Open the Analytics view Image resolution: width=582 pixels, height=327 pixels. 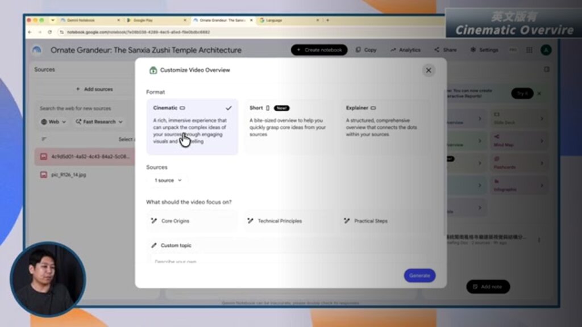(x=405, y=50)
